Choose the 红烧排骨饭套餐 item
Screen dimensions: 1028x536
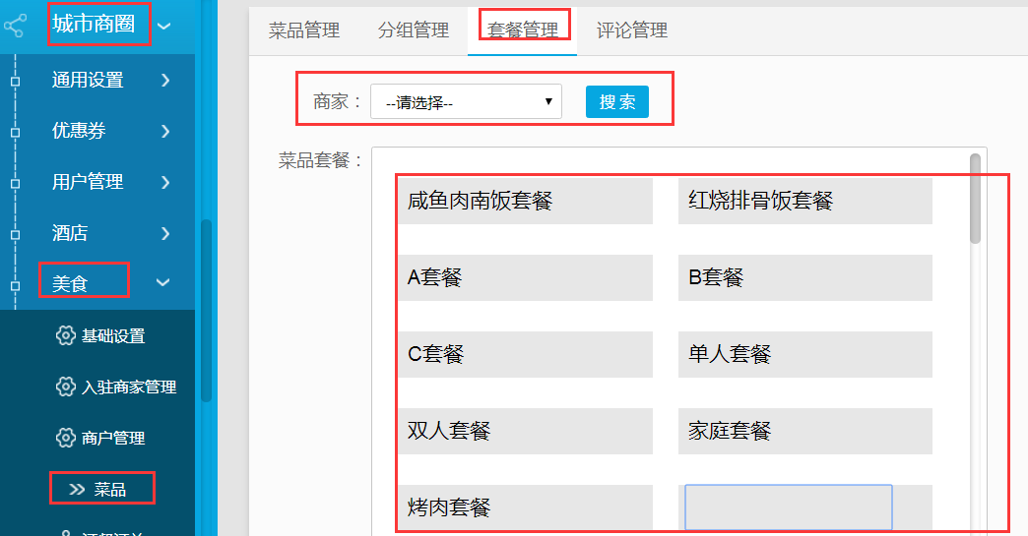[804, 202]
